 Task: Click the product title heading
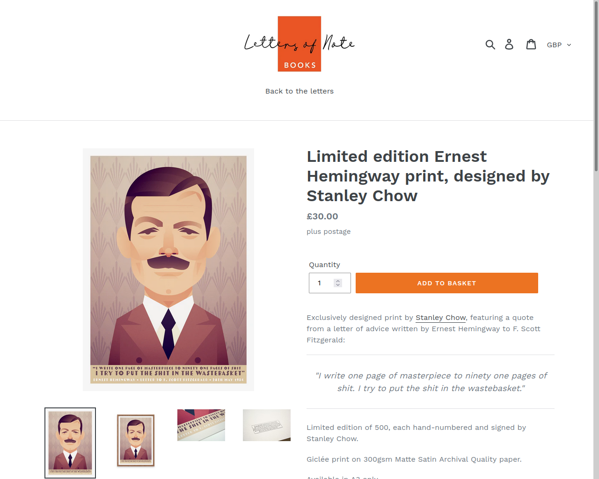[428, 176]
